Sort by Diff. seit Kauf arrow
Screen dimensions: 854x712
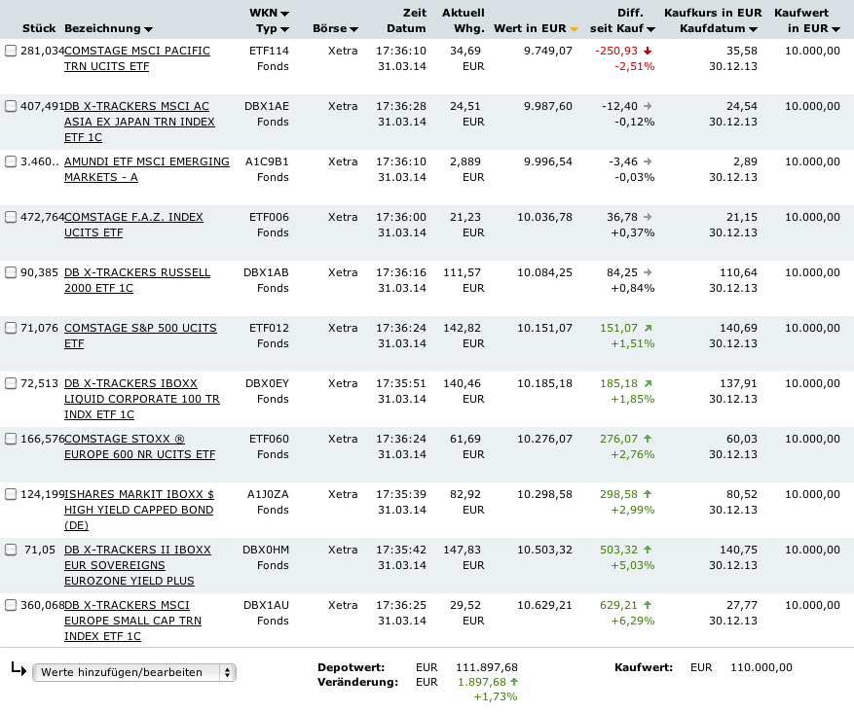pyautogui.click(x=650, y=29)
